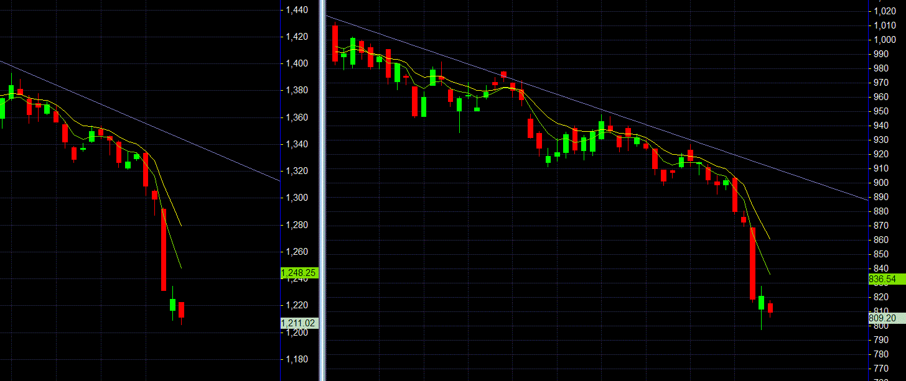906x381 pixels.
Task: Click the 1,420 price axis label
Action: point(296,37)
